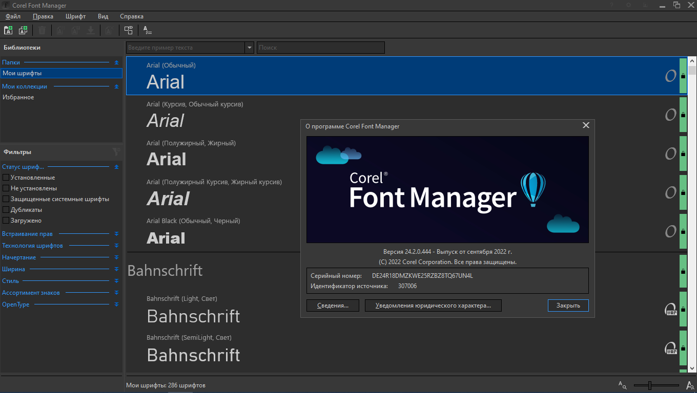This screenshot has height=393, width=697.
Task: Click the grayed-out download arrow icon
Action: pyautogui.click(x=91, y=30)
